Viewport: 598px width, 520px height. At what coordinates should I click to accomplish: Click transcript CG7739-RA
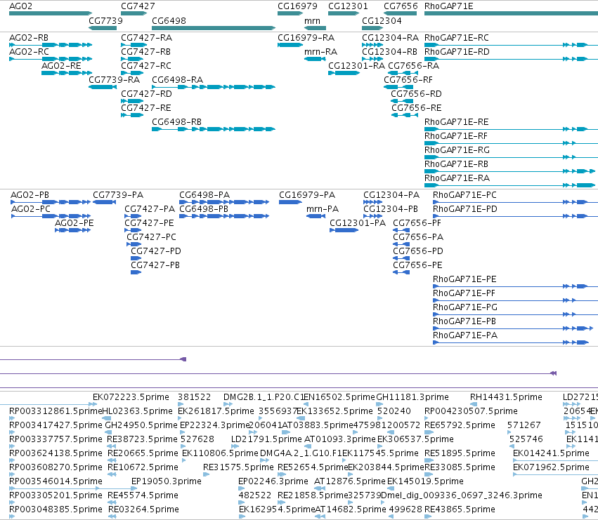tap(114, 79)
